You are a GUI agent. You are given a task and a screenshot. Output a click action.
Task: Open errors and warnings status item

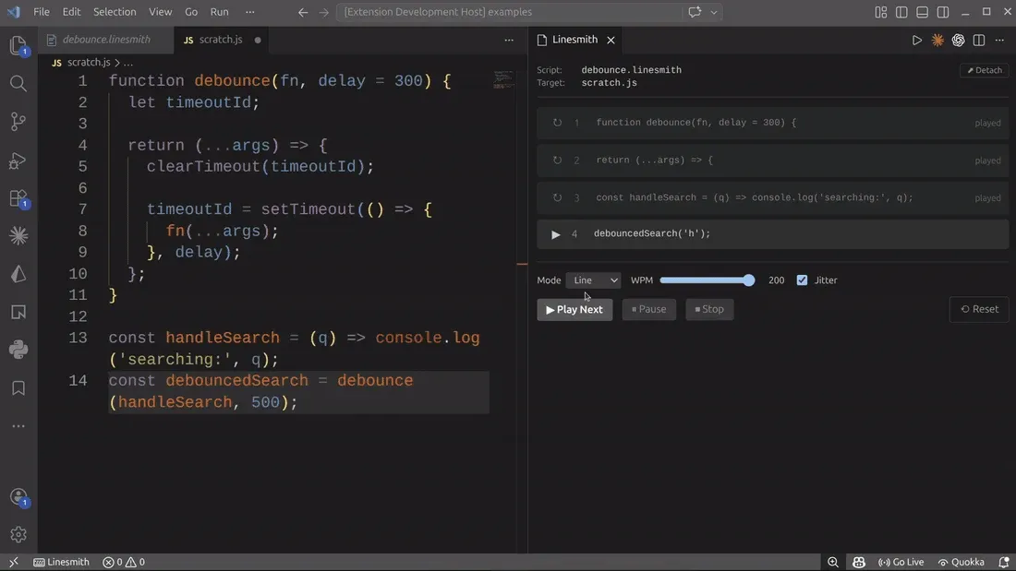pyautogui.click(x=123, y=562)
